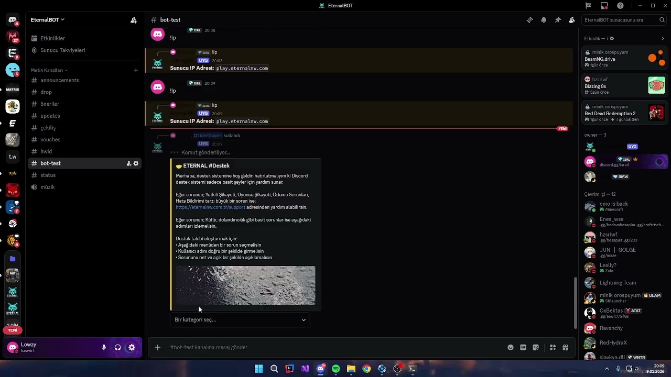Switch to the drop channel
The width and height of the screenshot is (671, 377).
(x=85, y=92)
